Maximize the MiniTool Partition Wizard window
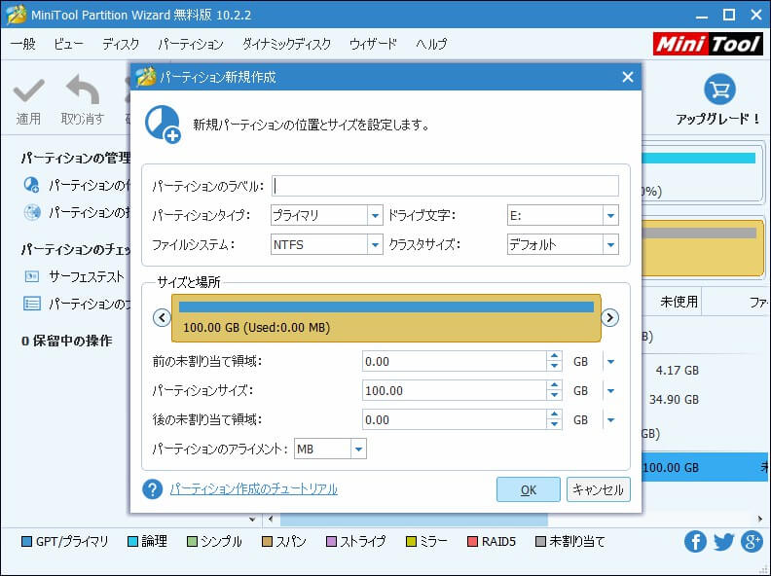Screen dimensions: 771x576 (x=729, y=15)
